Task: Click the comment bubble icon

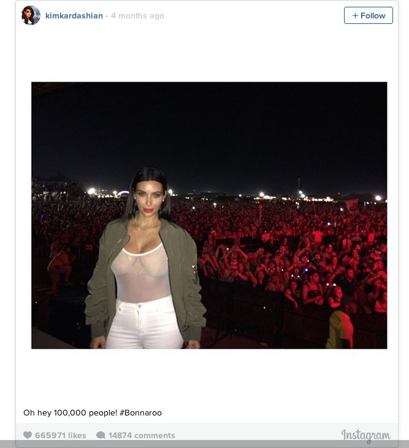Action: point(101,435)
